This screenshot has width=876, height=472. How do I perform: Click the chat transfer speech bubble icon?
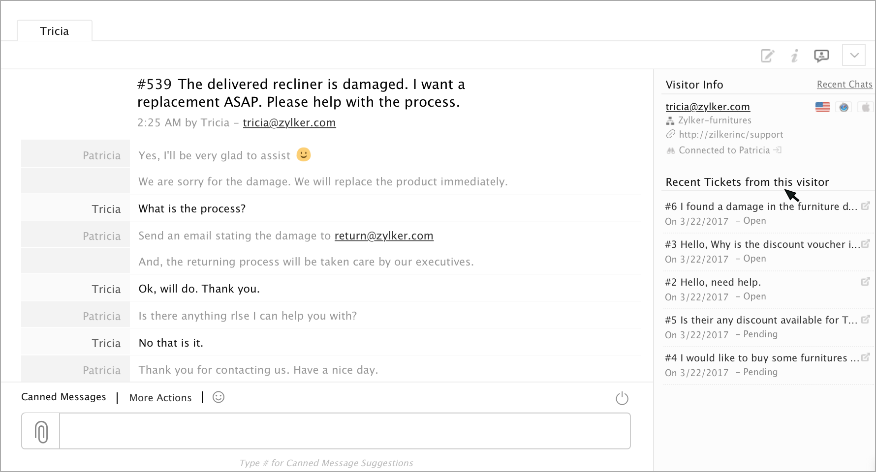click(x=821, y=56)
